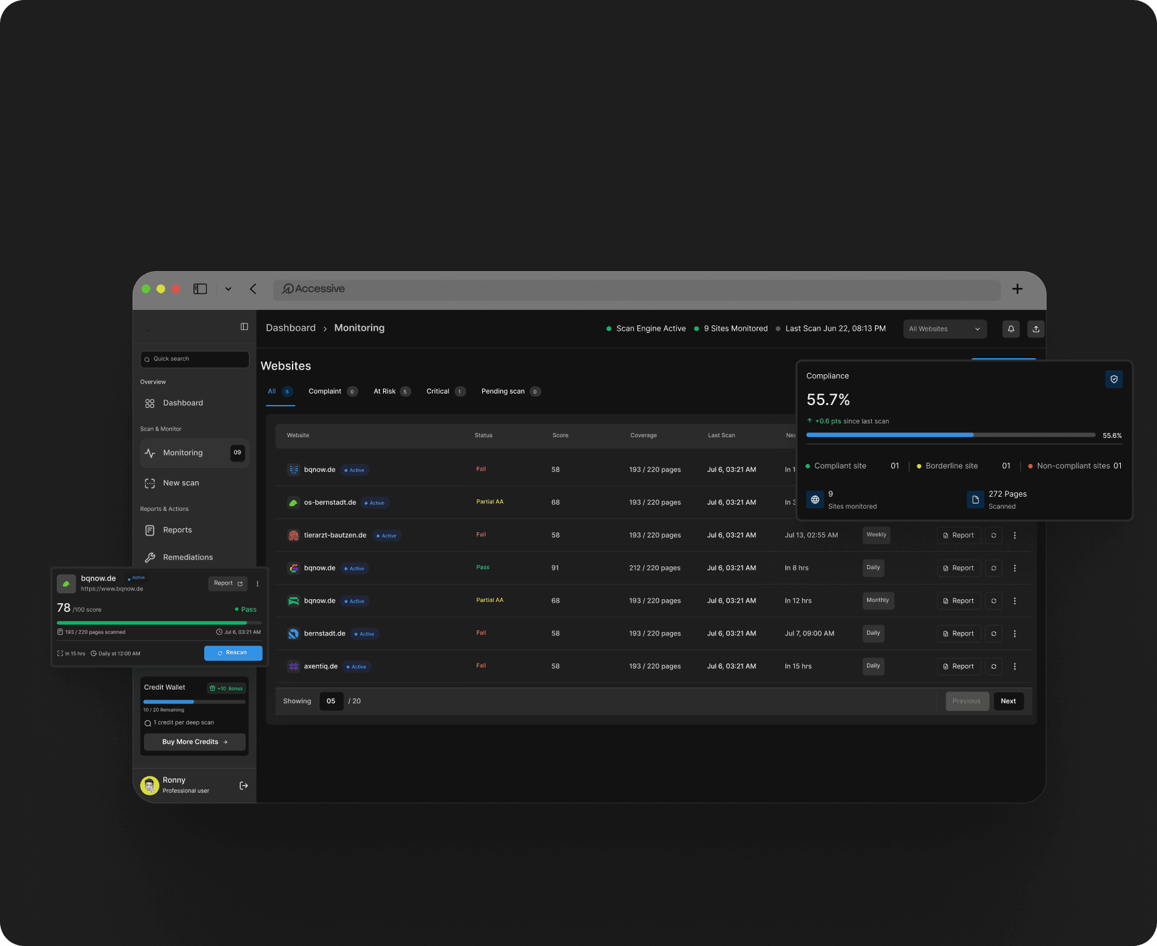This screenshot has height=946, width=1157.
Task: Click the refresh icon in the In 8 hrs row
Action: (994, 568)
